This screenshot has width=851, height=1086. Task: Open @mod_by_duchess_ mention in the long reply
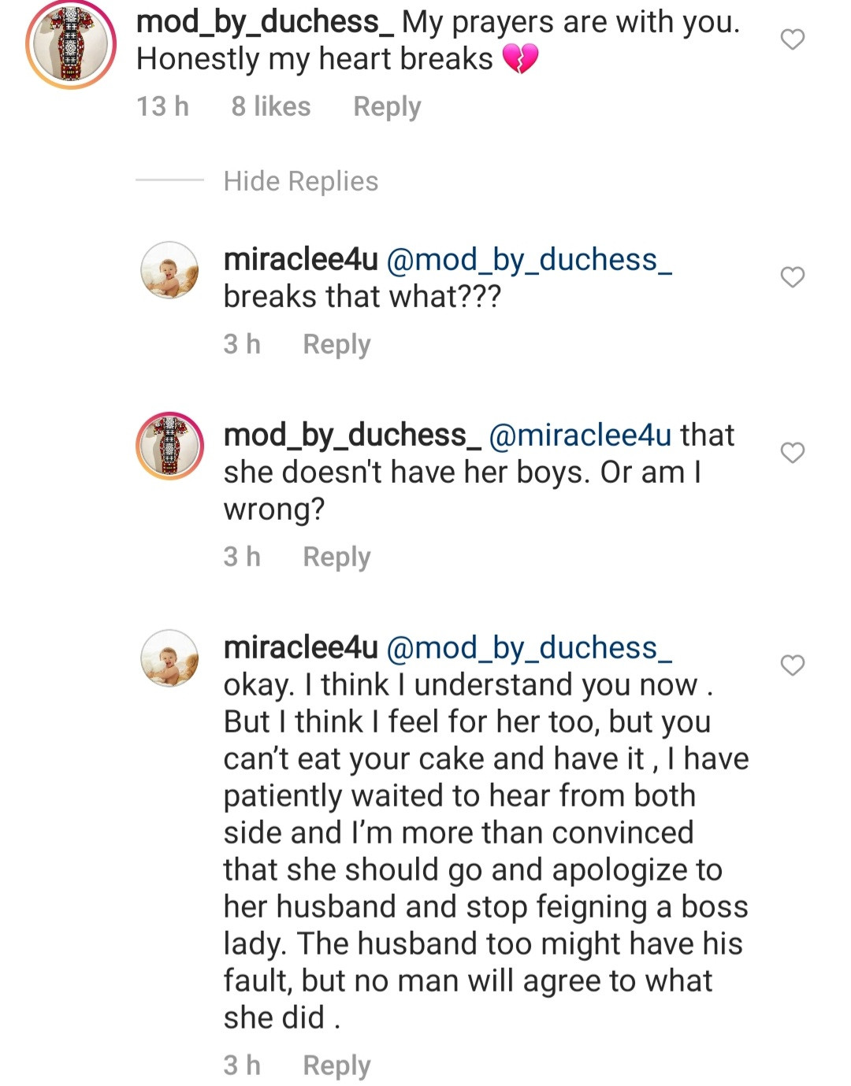pos(529,647)
